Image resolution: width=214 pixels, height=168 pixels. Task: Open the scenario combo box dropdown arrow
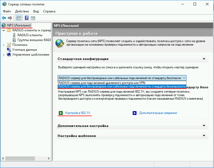click(184, 78)
